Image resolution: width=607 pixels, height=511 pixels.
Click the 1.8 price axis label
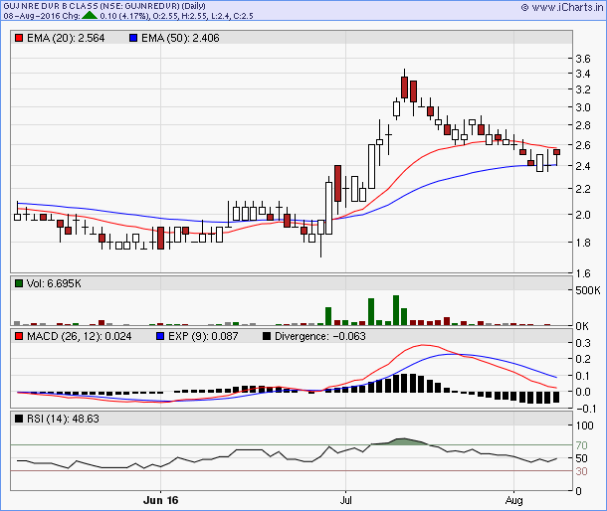coord(583,243)
